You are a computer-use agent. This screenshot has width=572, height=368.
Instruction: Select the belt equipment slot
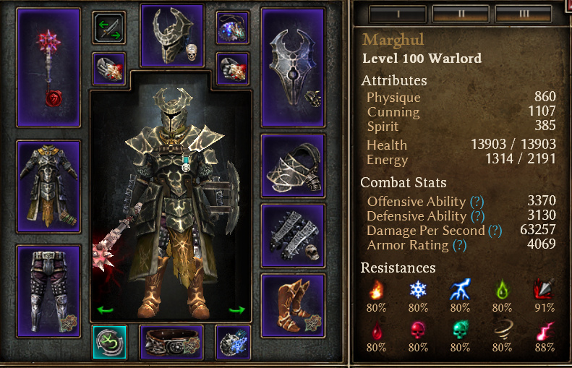click(x=171, y=342)
